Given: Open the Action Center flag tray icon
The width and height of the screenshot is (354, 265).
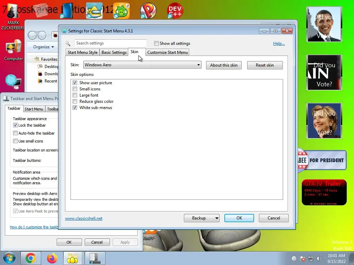Looking at the screenshot, I should [302, 258].
